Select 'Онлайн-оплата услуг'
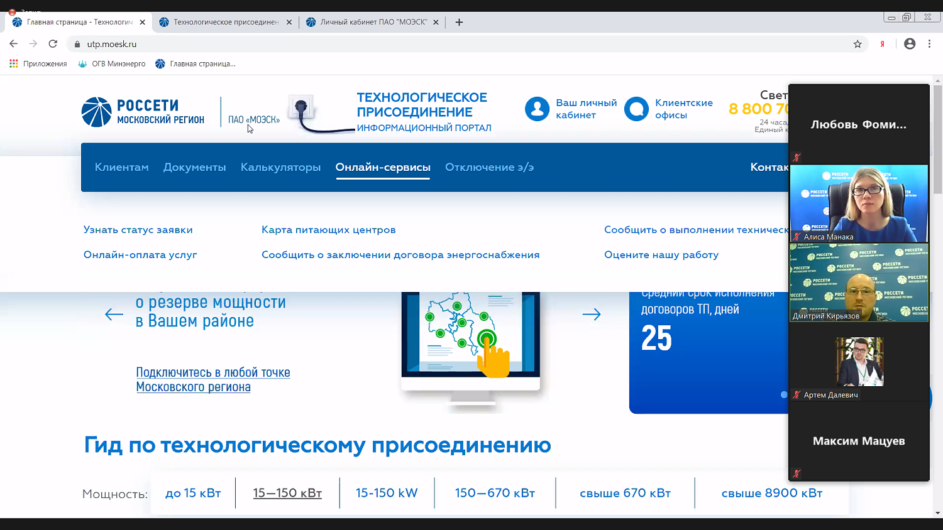Viewport: 943px width, 530px height. pos(140,255)
